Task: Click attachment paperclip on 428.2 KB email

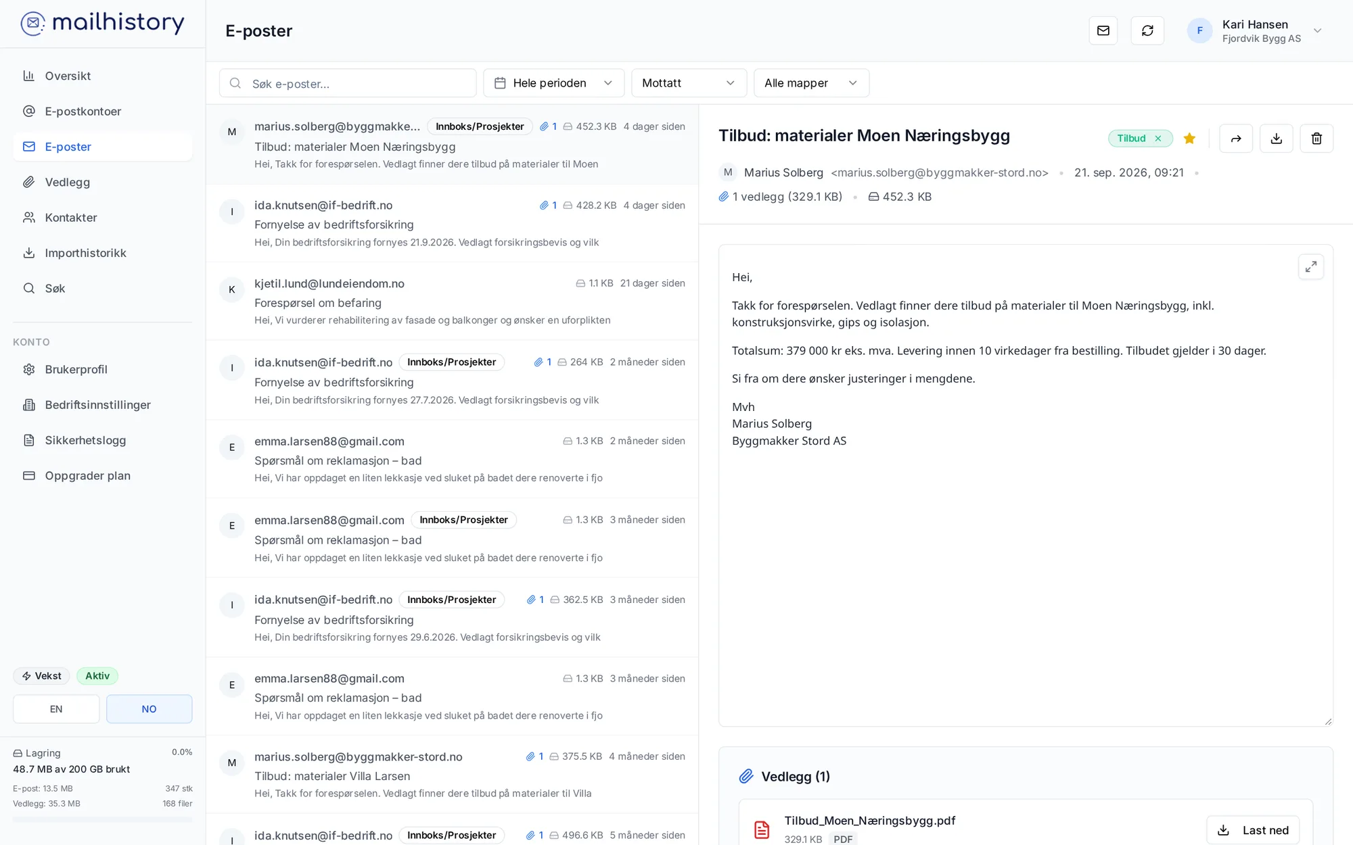Action: click(x=544, y=206)
